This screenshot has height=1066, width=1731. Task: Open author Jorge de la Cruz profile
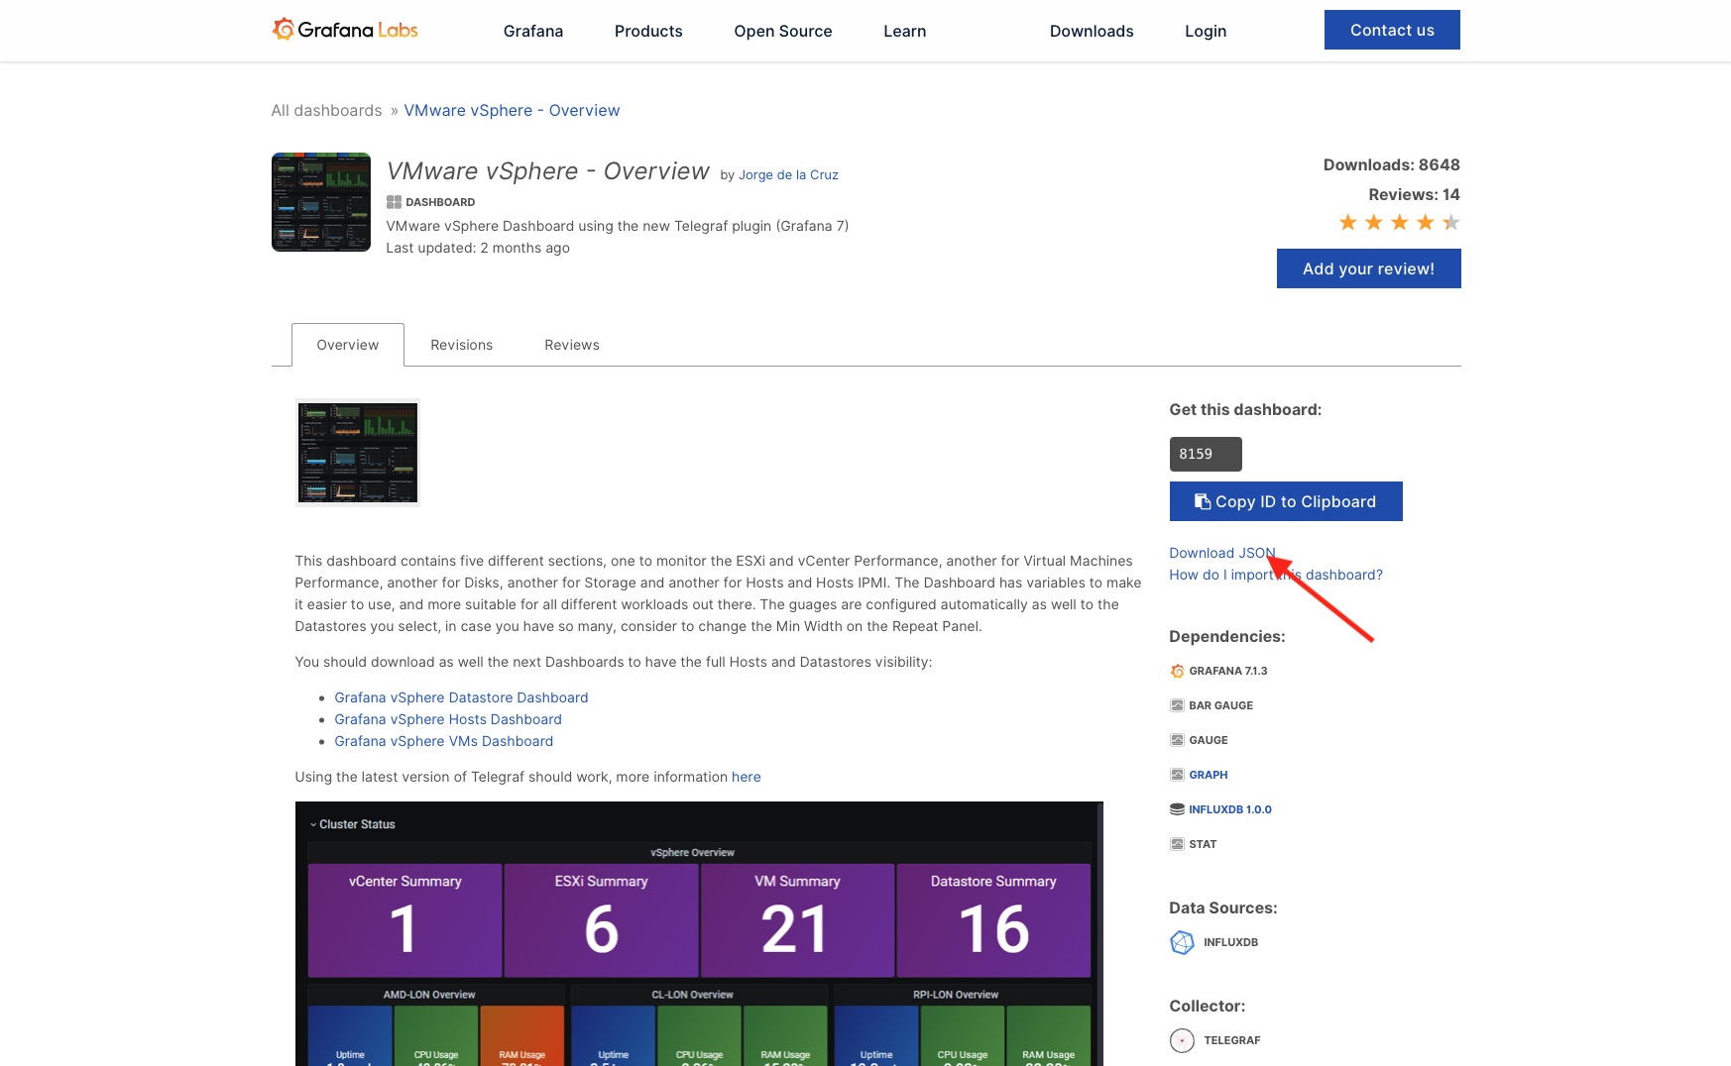tap(788, 174)
